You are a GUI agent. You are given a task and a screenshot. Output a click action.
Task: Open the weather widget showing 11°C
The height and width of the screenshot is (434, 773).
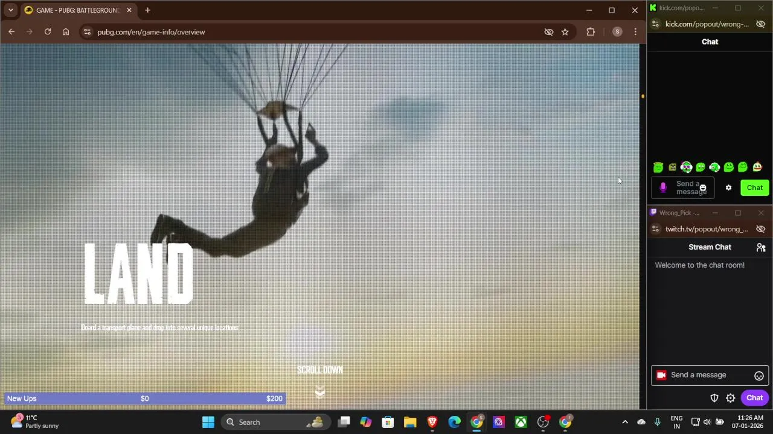(x=35, y=421)
